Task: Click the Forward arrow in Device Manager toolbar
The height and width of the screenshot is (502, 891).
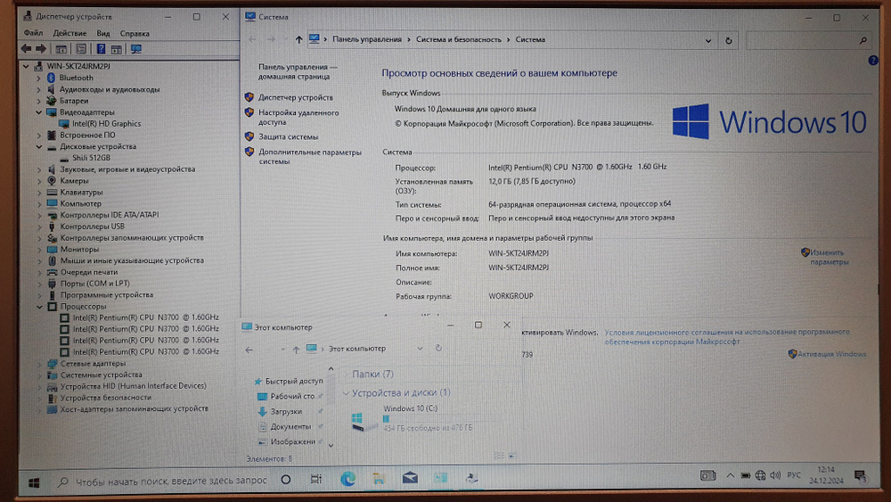Action: [41, 49]
